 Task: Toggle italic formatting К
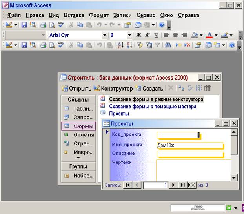pos(147,35)
